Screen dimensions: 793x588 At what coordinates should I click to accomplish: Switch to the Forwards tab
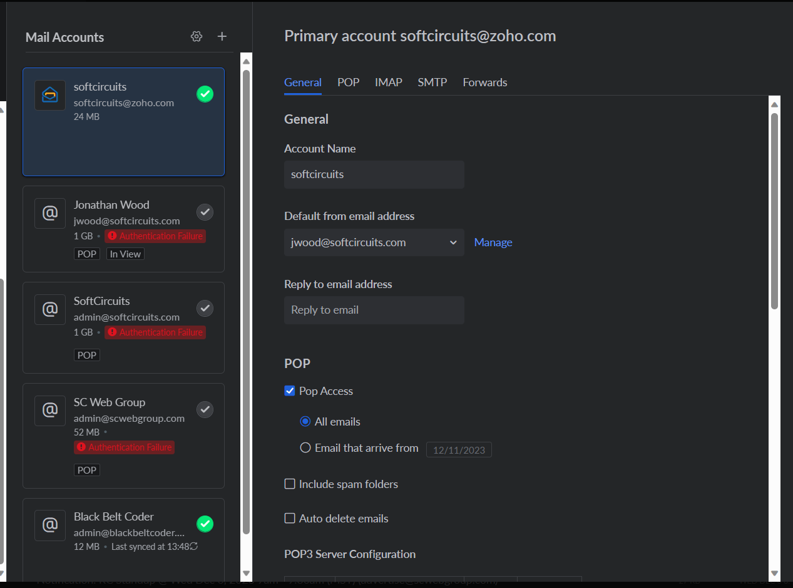tap(485, 82)
